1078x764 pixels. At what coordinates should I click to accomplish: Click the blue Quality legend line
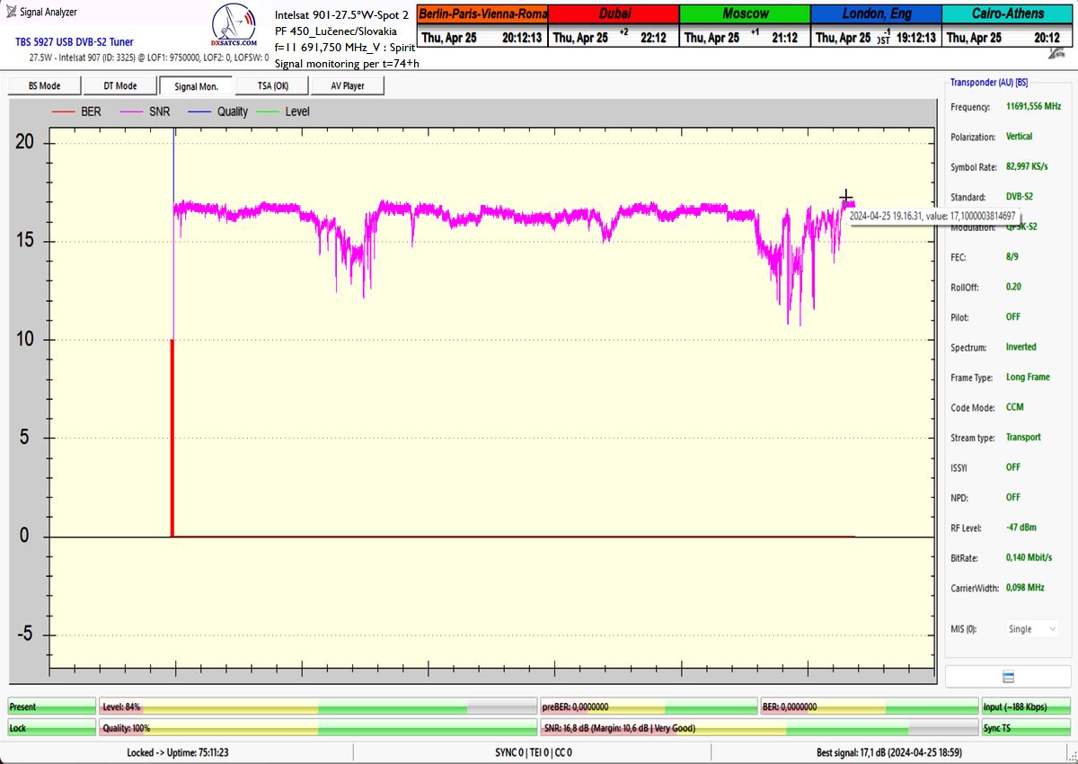point(199,111)
